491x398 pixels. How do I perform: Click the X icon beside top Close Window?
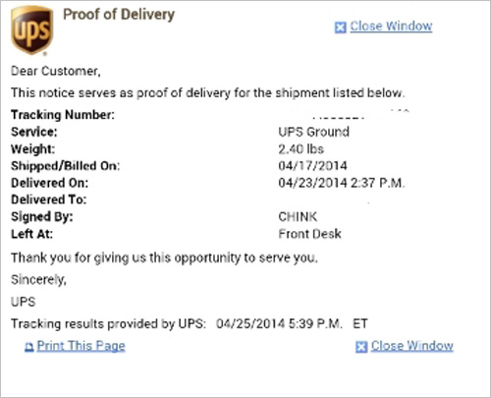[340, 28]
